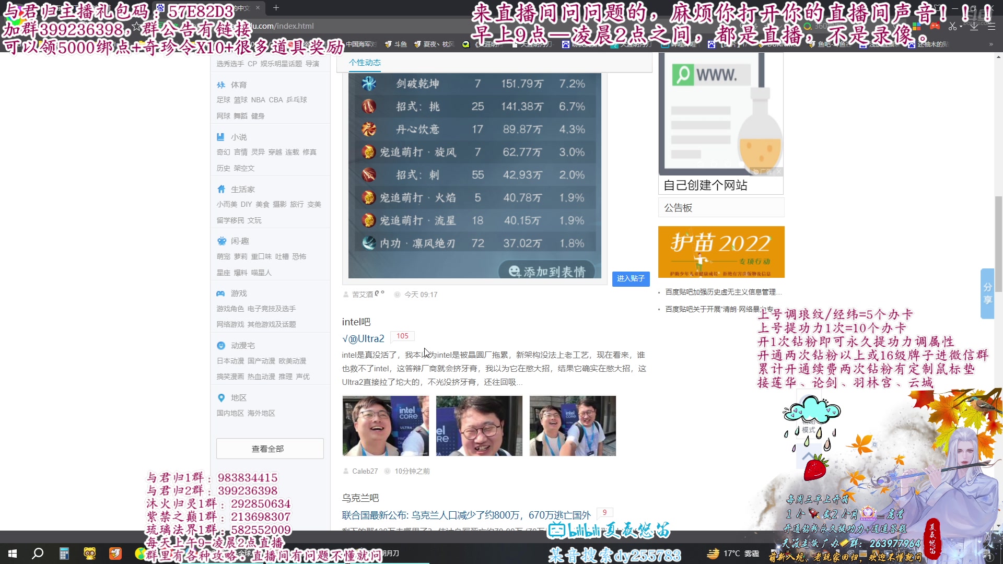Switch to the 个性动态 tab
1003x564 pixels.
[365, 62]
